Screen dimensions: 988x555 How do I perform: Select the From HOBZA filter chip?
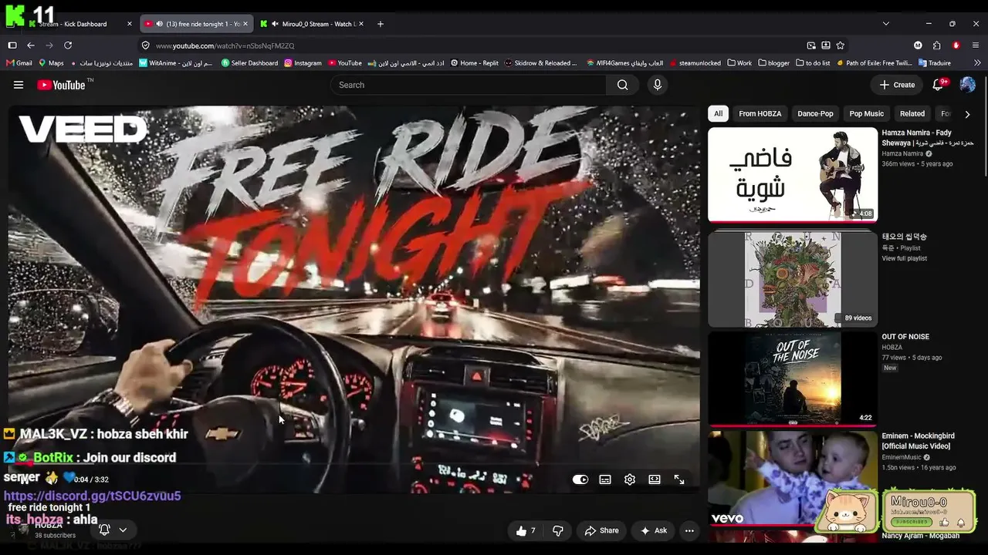(760, 114)
